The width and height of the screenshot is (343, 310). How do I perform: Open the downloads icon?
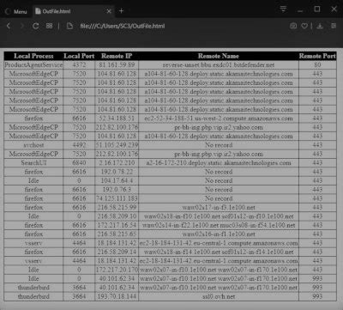click(320, 26)
